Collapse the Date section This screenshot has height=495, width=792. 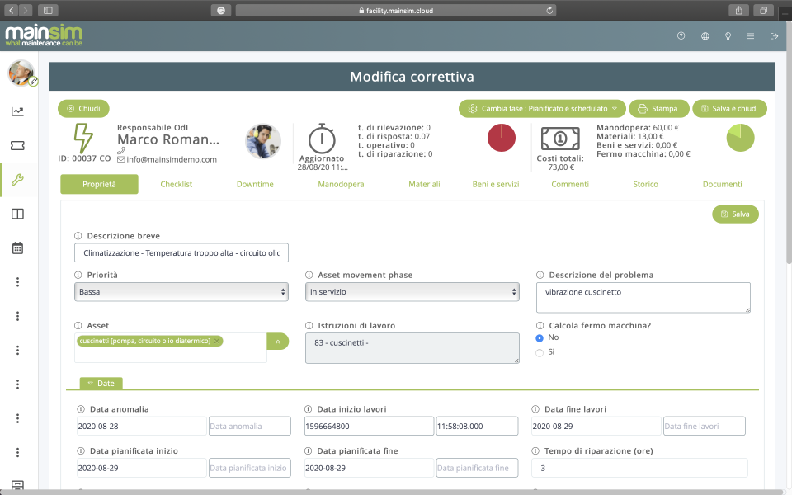[101, 383]
